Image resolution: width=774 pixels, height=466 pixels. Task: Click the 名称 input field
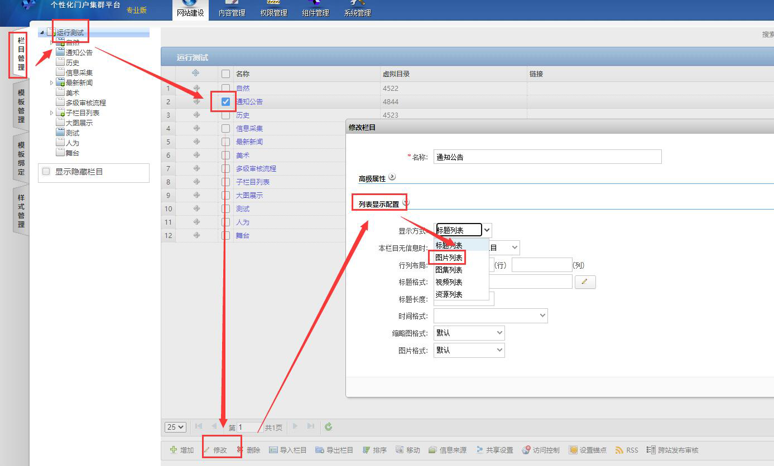pyautogui.click(x=547, y=157)
